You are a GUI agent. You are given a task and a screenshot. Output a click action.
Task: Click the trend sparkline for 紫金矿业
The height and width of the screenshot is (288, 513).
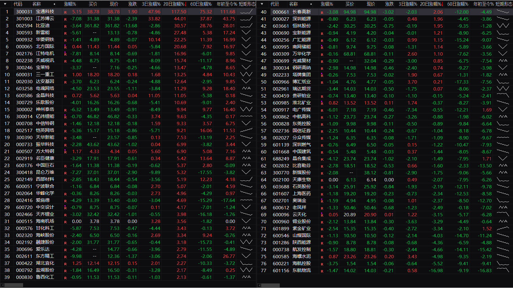point(503,228)
